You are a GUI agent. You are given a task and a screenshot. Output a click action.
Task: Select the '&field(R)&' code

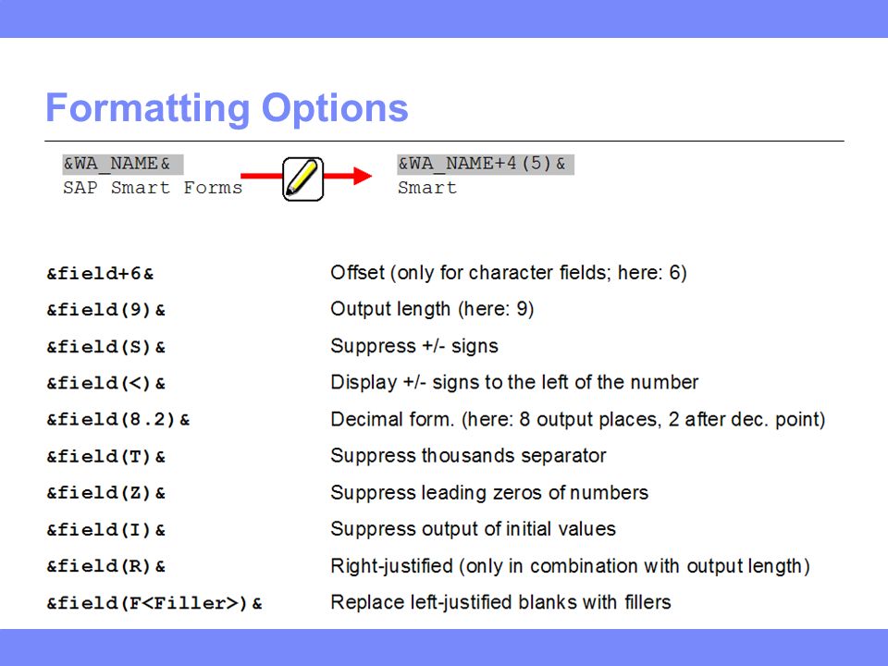click(x=105, y=566)
